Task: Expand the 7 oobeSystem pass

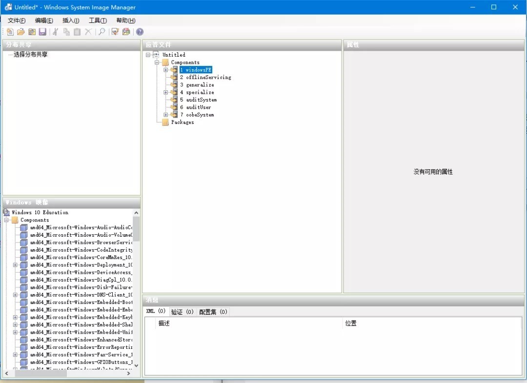Action: pyautogui.click(x=166, y=115)
